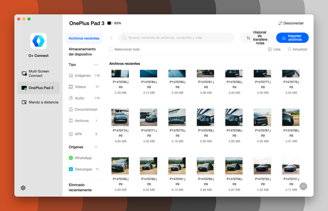Click the Imágenes count 119
This screenshot has width=328, height=211.
[x=97, y=76]
